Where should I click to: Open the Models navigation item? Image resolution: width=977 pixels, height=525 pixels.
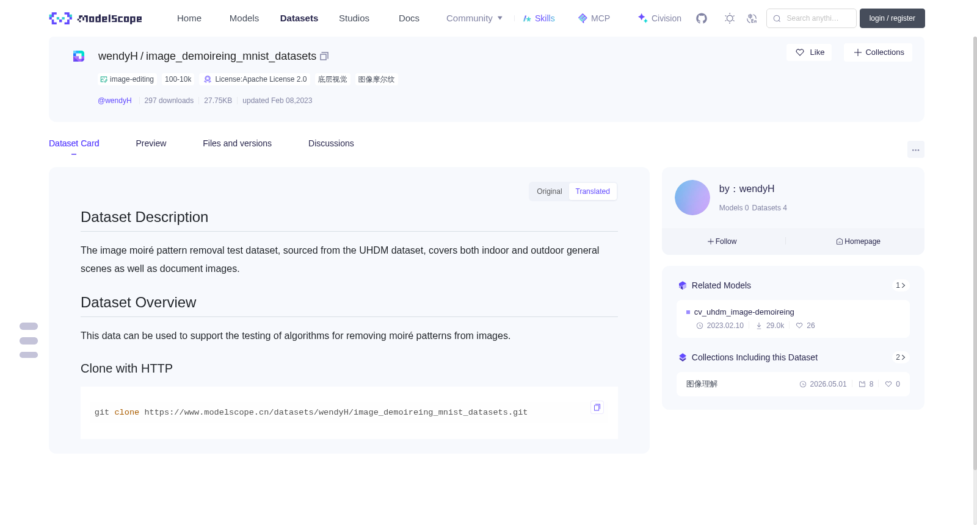244,18
